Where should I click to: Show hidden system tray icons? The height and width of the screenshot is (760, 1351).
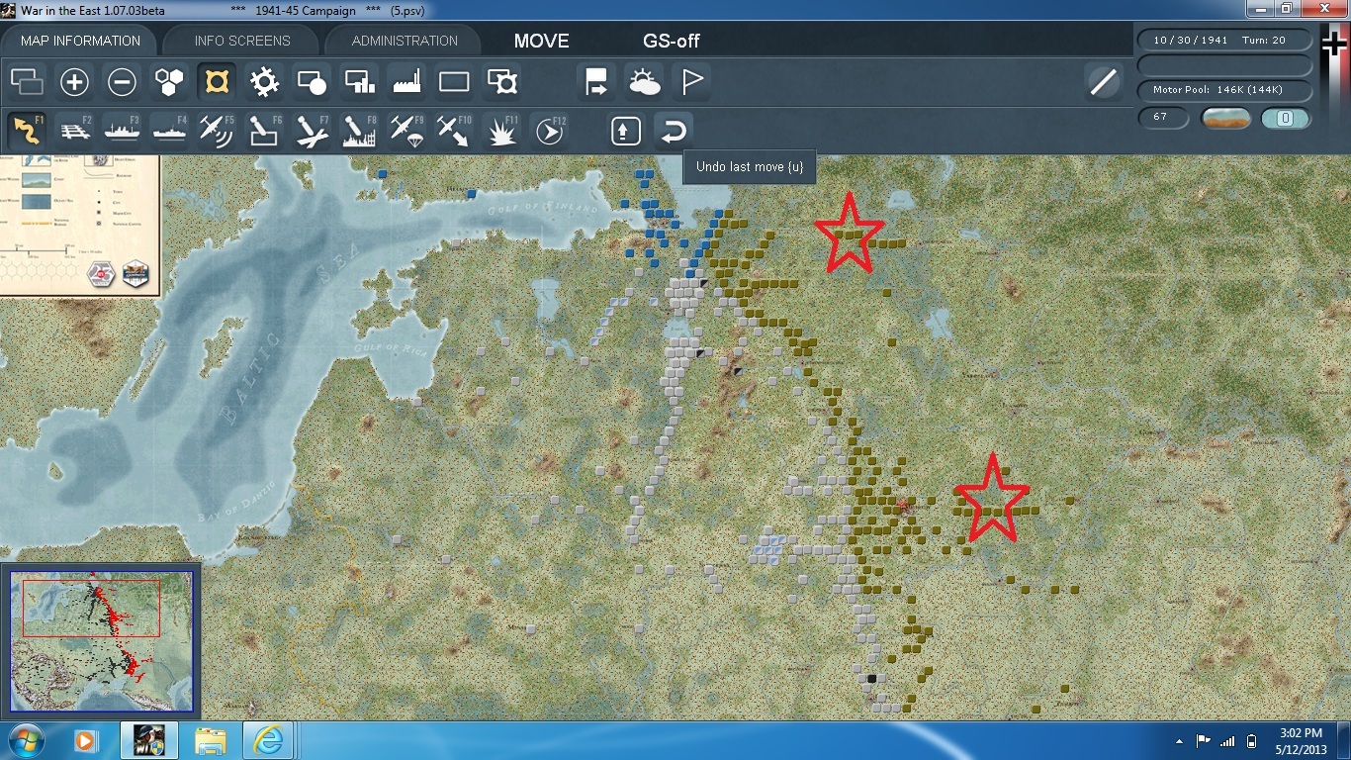[1179, 741]
